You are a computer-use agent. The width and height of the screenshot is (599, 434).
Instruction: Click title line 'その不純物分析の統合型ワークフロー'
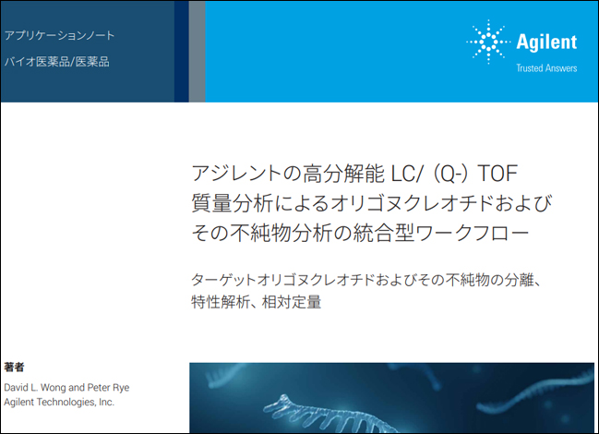pyautogui.click(x=360, y=233)
